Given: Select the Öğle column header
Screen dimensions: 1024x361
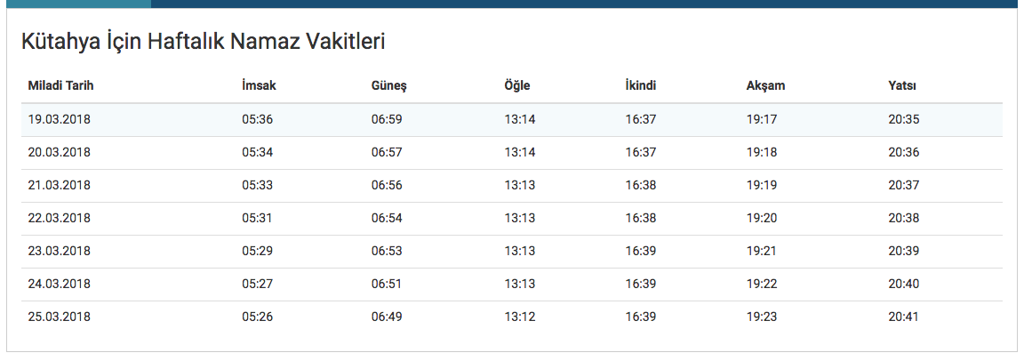Looking at the screenshot, I should pos(517,86).
